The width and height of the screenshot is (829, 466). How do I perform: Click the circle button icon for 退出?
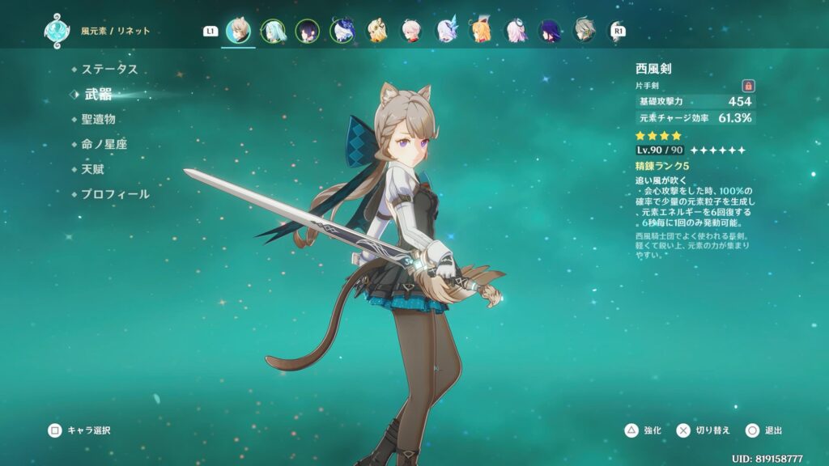pyautogui.click(x=752, y=430)
